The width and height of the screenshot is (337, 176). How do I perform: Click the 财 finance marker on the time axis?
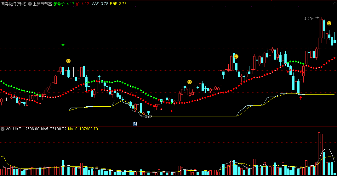point(135,124)
